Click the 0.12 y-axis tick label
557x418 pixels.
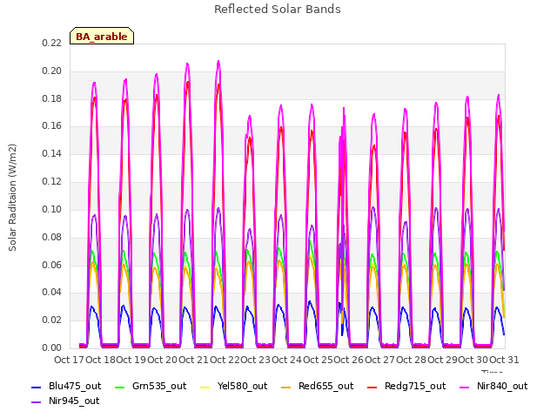[x=52, y=181]
